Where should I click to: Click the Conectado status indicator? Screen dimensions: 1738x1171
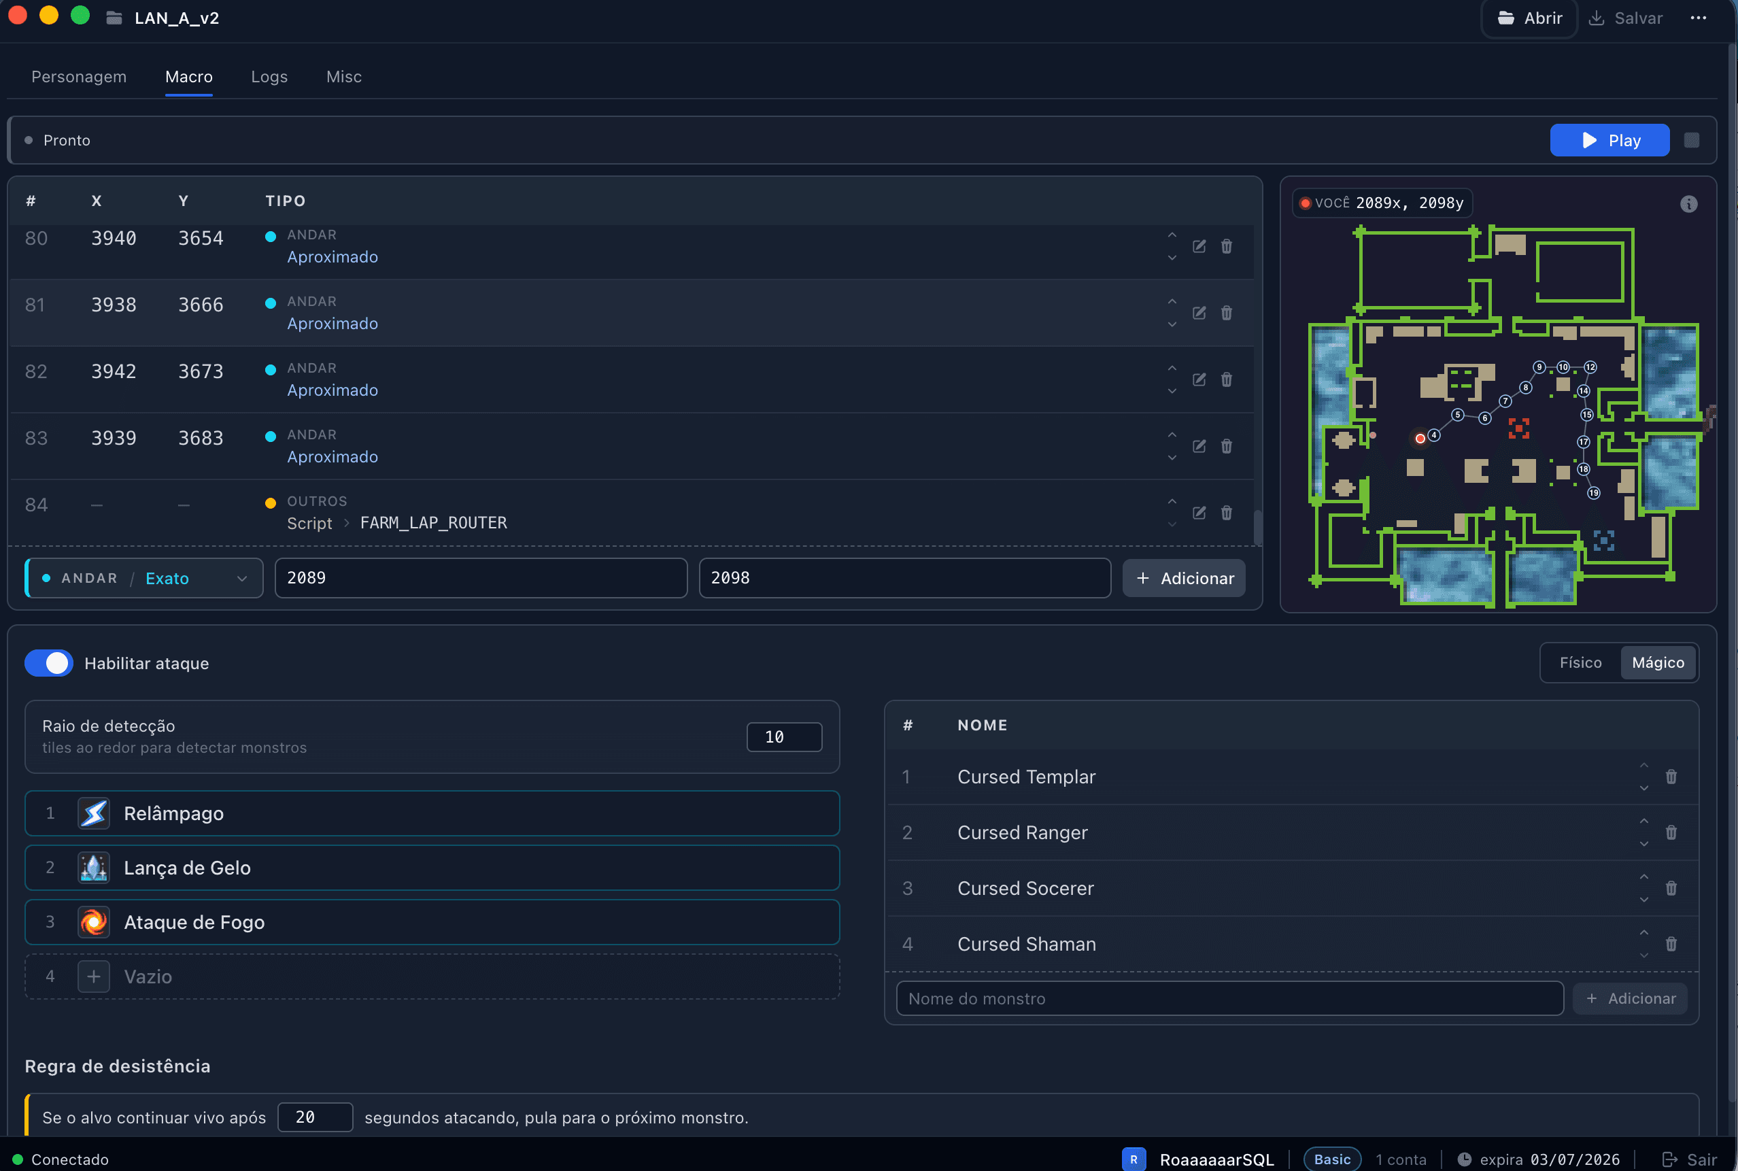click(x=61, y=1160)
